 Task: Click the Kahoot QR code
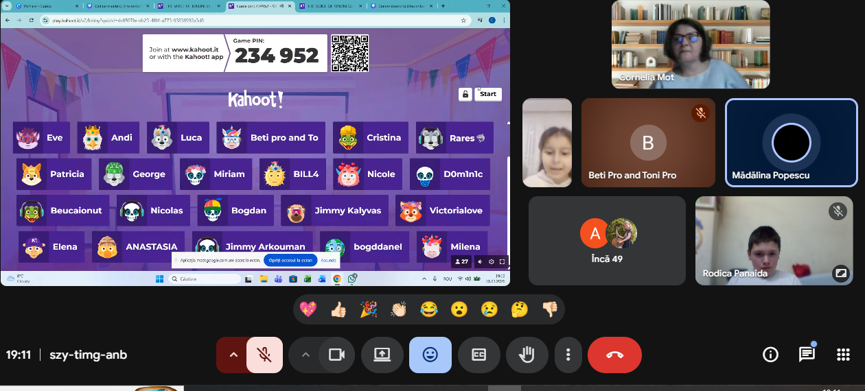coord(350,53)
